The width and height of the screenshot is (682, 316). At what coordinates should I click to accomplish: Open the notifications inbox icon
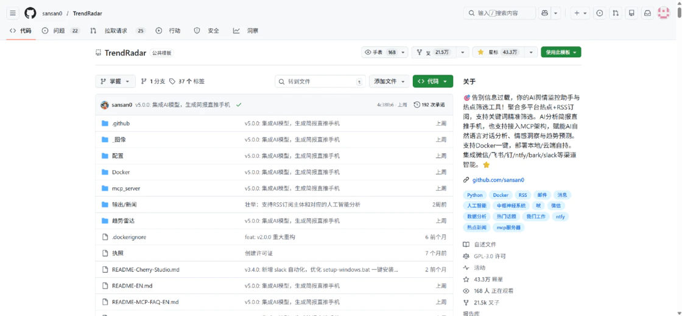[648, 13]
